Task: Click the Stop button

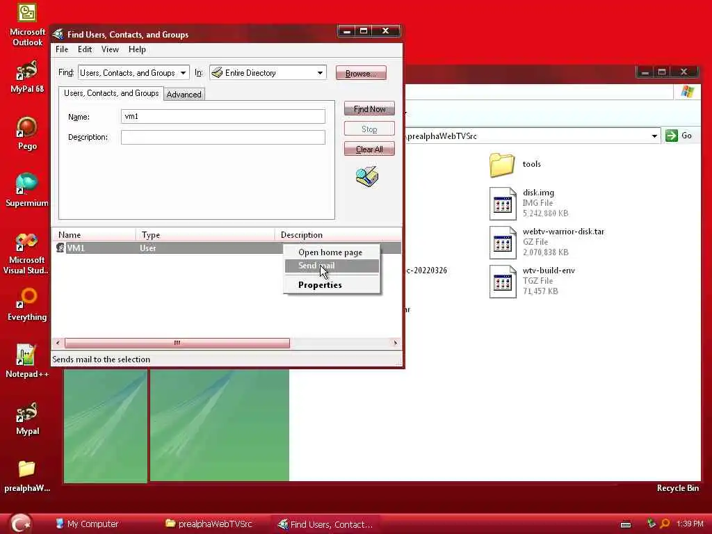Action: [x=369, y=129]
